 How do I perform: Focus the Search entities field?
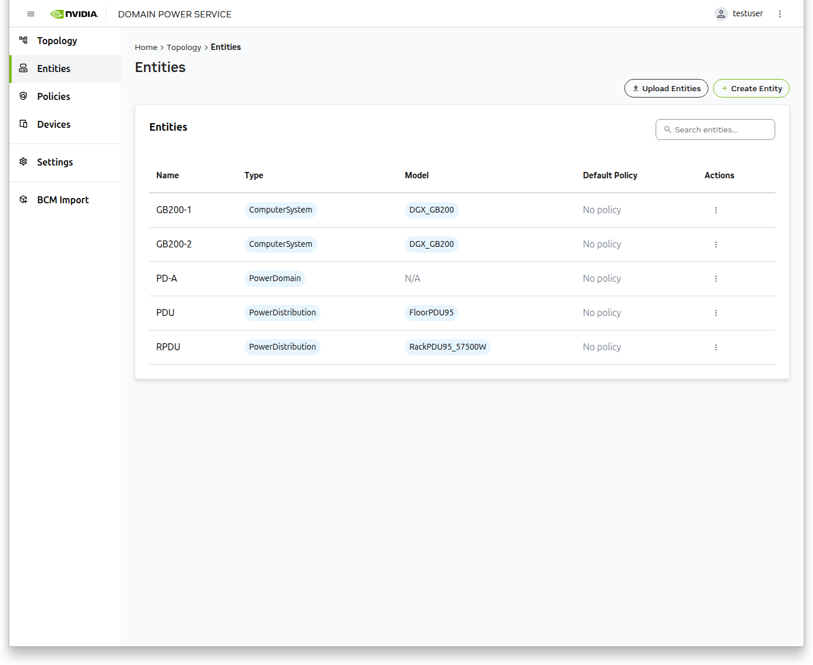[x=720, y=130]
